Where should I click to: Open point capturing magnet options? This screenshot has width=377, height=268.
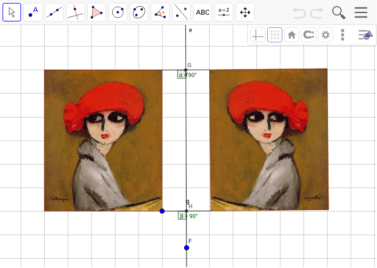coord(309,35)
